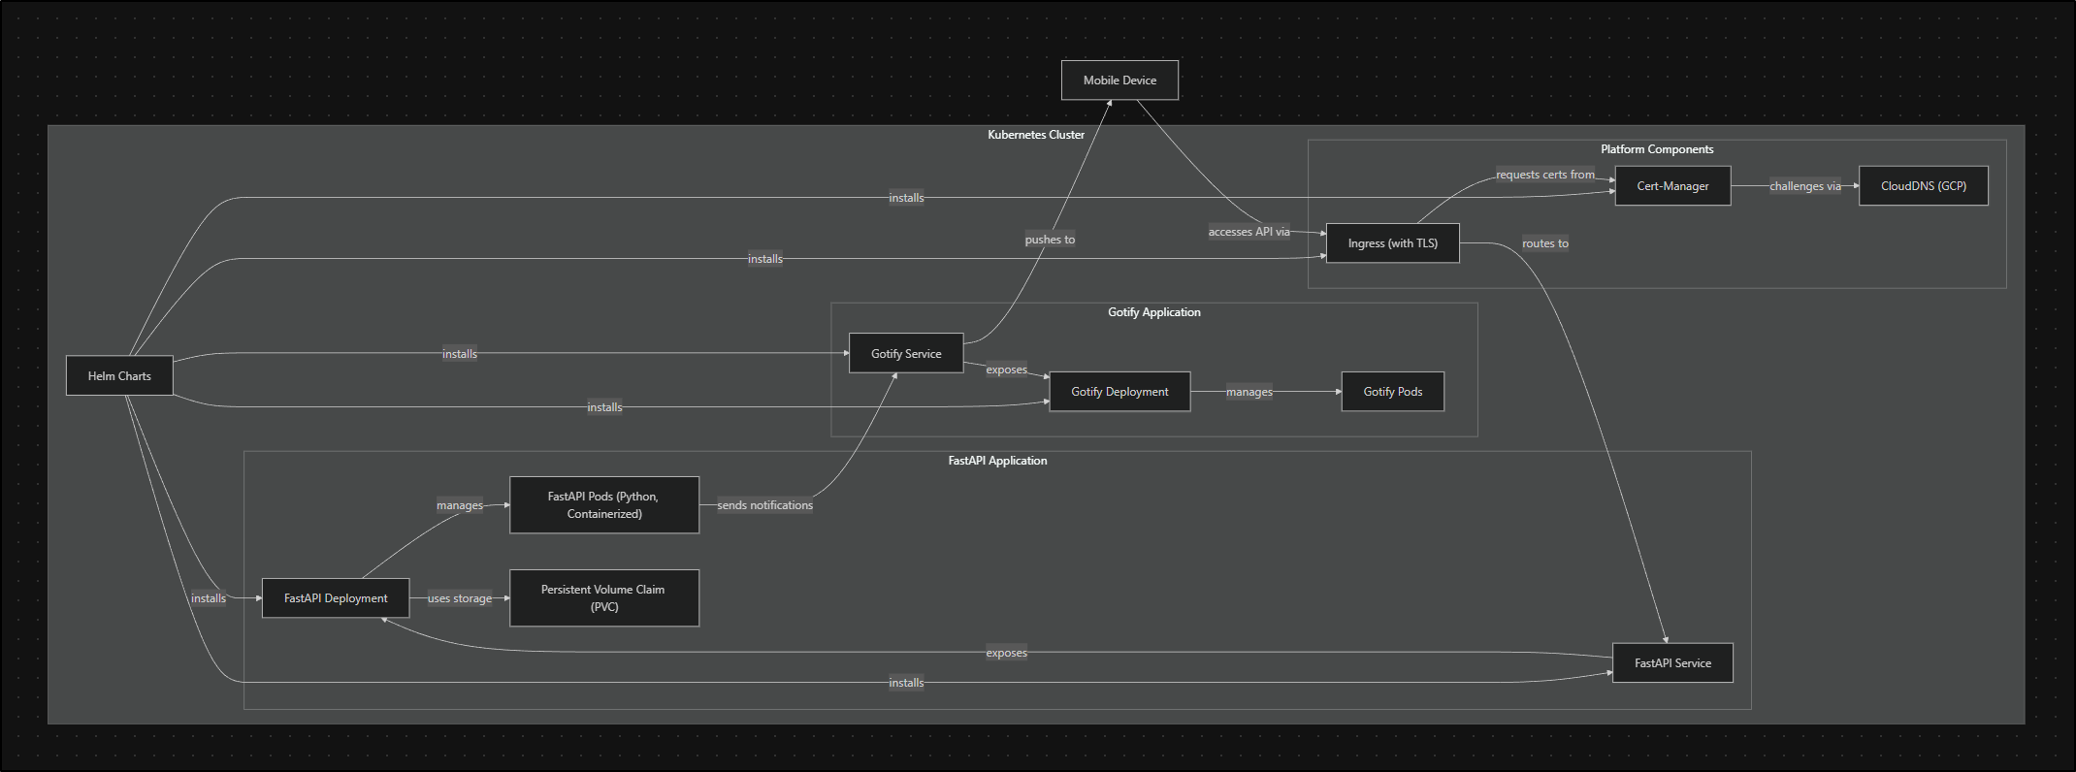The image size is (2076, 772).
Task: Click the Kubernetes Cluster group title
Action: [1036, 135]
